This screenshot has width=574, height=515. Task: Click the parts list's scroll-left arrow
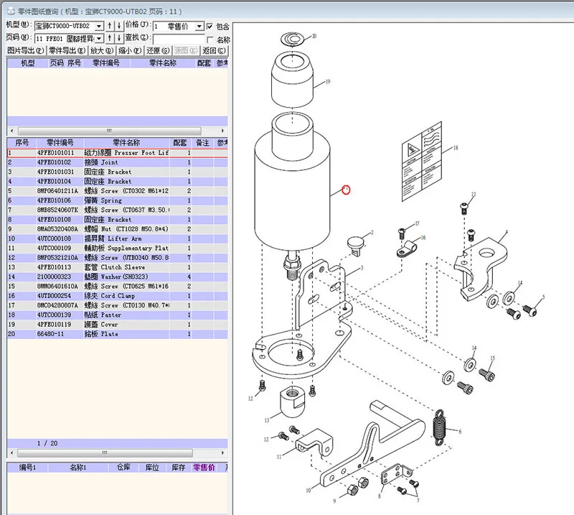click(11, 453)
